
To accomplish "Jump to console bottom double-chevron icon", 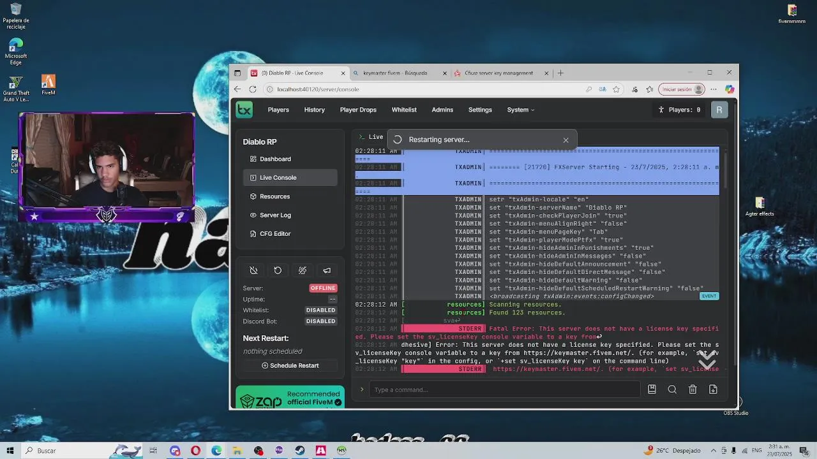I will pos(707,360).
